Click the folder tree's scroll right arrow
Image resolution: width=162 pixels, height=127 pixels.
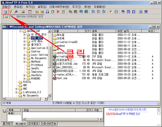[46, 98]
